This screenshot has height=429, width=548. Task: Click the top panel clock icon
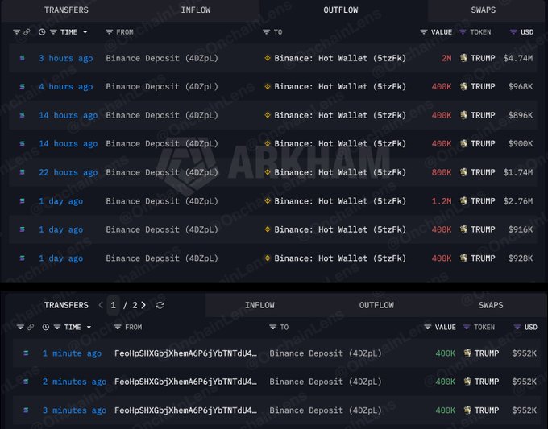pyautogui.click(x=42, y=32)
